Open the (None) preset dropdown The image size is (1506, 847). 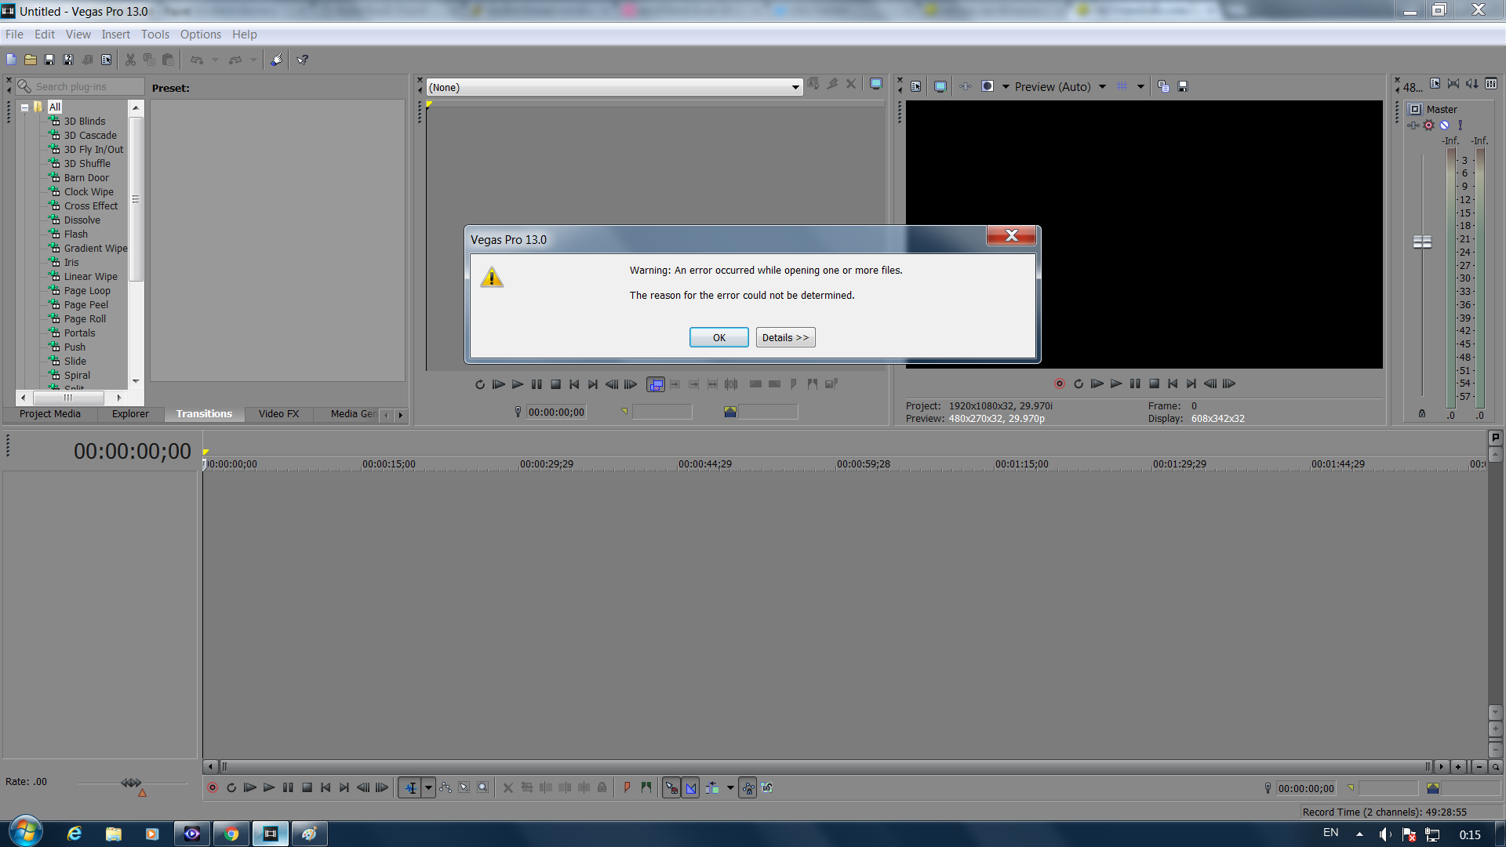pyautogui.click(x=795, y=87)
